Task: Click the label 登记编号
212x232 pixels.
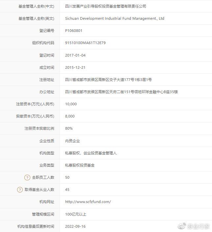Action: (47, 31)
